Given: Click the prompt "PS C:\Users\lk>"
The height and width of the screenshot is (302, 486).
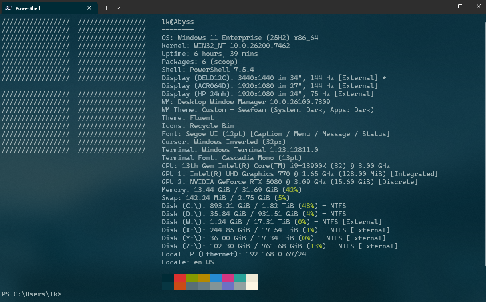Looking at the screenshot, I should (x=32, y=294).
